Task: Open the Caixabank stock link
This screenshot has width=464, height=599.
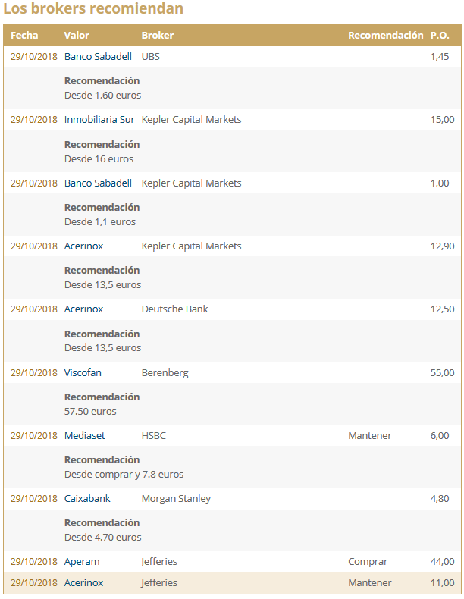Action: click(x=87, y=499)
